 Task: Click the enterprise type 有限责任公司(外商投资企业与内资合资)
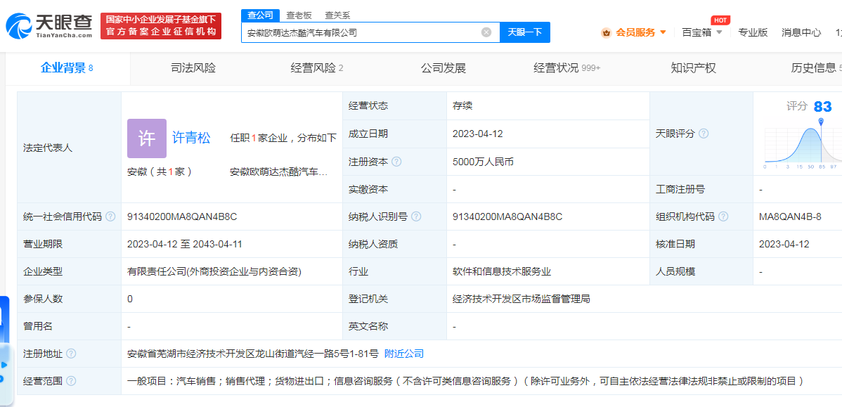pyautogui.click(x=214, y=272)
